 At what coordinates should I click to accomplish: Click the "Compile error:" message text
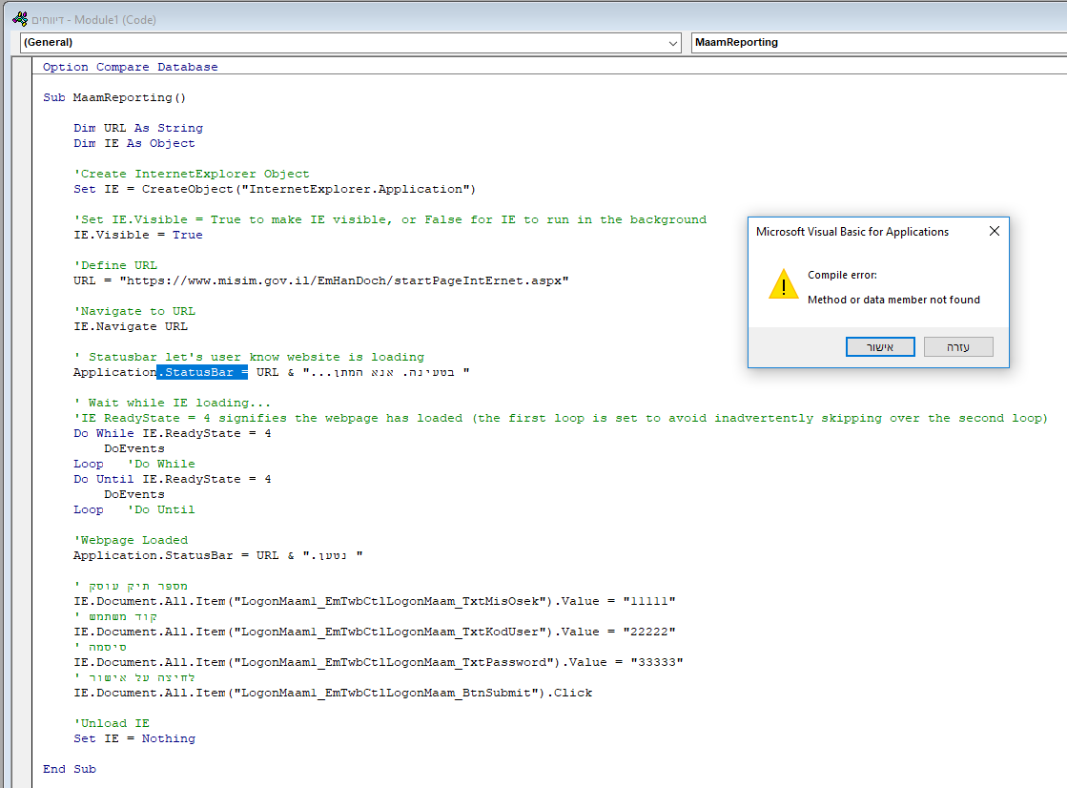[842, 275]
